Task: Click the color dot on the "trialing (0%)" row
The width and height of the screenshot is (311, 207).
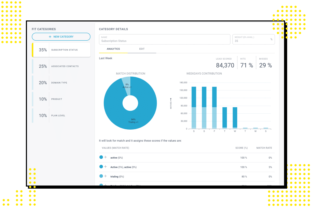Action: pyautogui.click(x=101, y=176)
